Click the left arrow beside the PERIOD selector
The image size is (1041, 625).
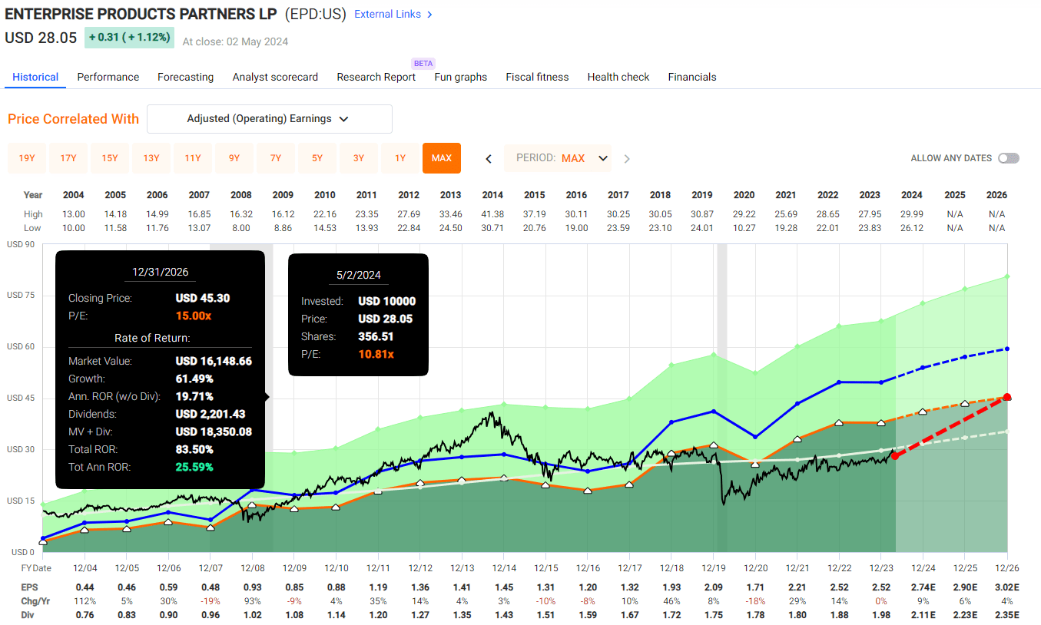point(488,158)
